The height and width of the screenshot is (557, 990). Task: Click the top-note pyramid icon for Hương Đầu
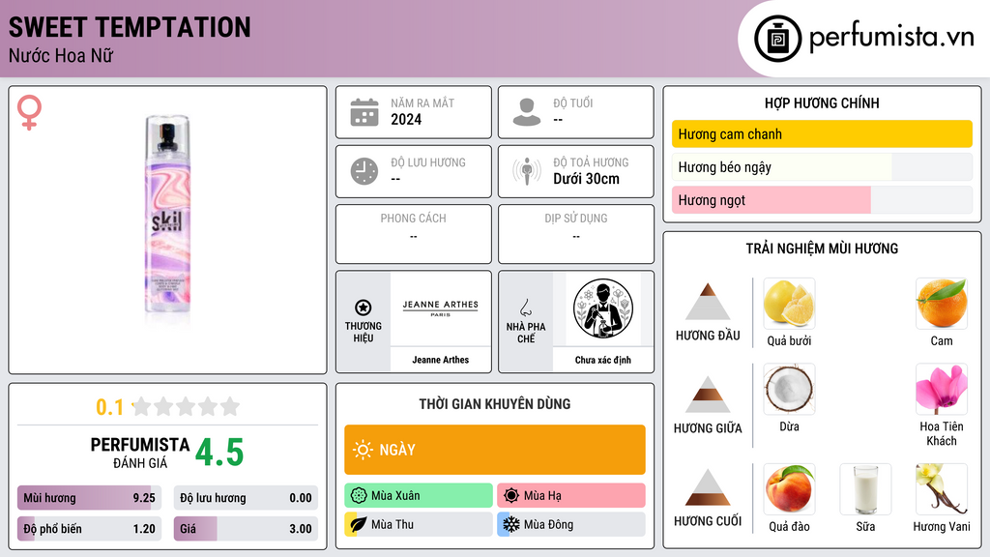pos(708,302)
